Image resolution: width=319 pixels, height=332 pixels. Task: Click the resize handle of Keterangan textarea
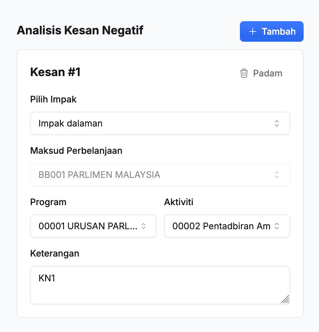[x=285, y=299]
